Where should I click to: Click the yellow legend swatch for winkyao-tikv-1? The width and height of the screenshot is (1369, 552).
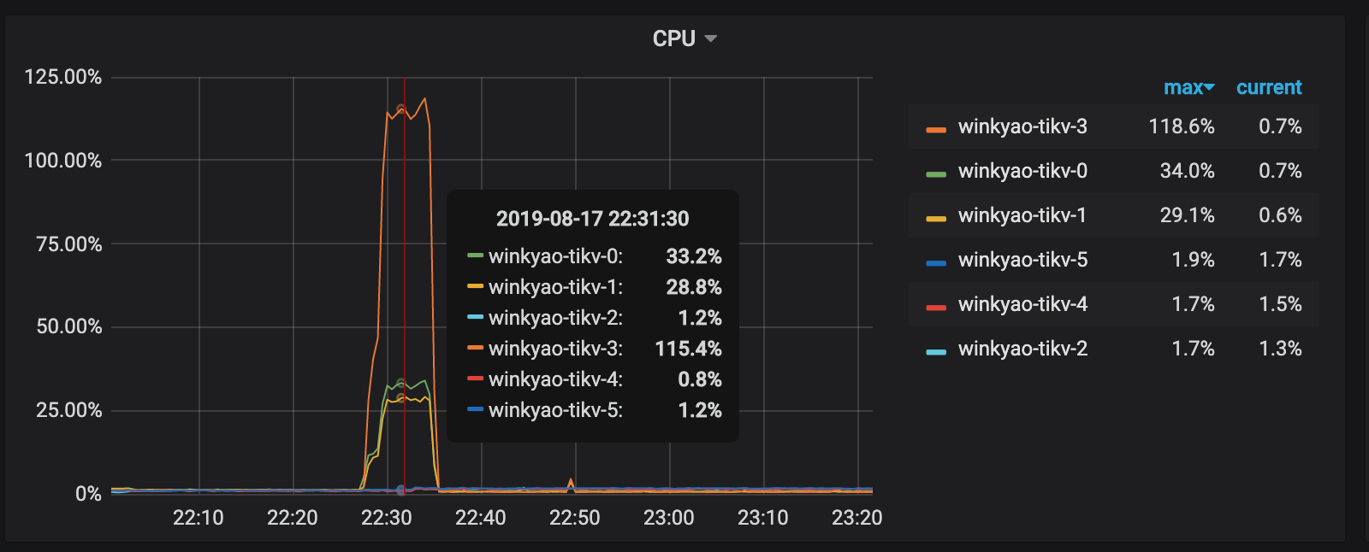click(x=936, y=218)
